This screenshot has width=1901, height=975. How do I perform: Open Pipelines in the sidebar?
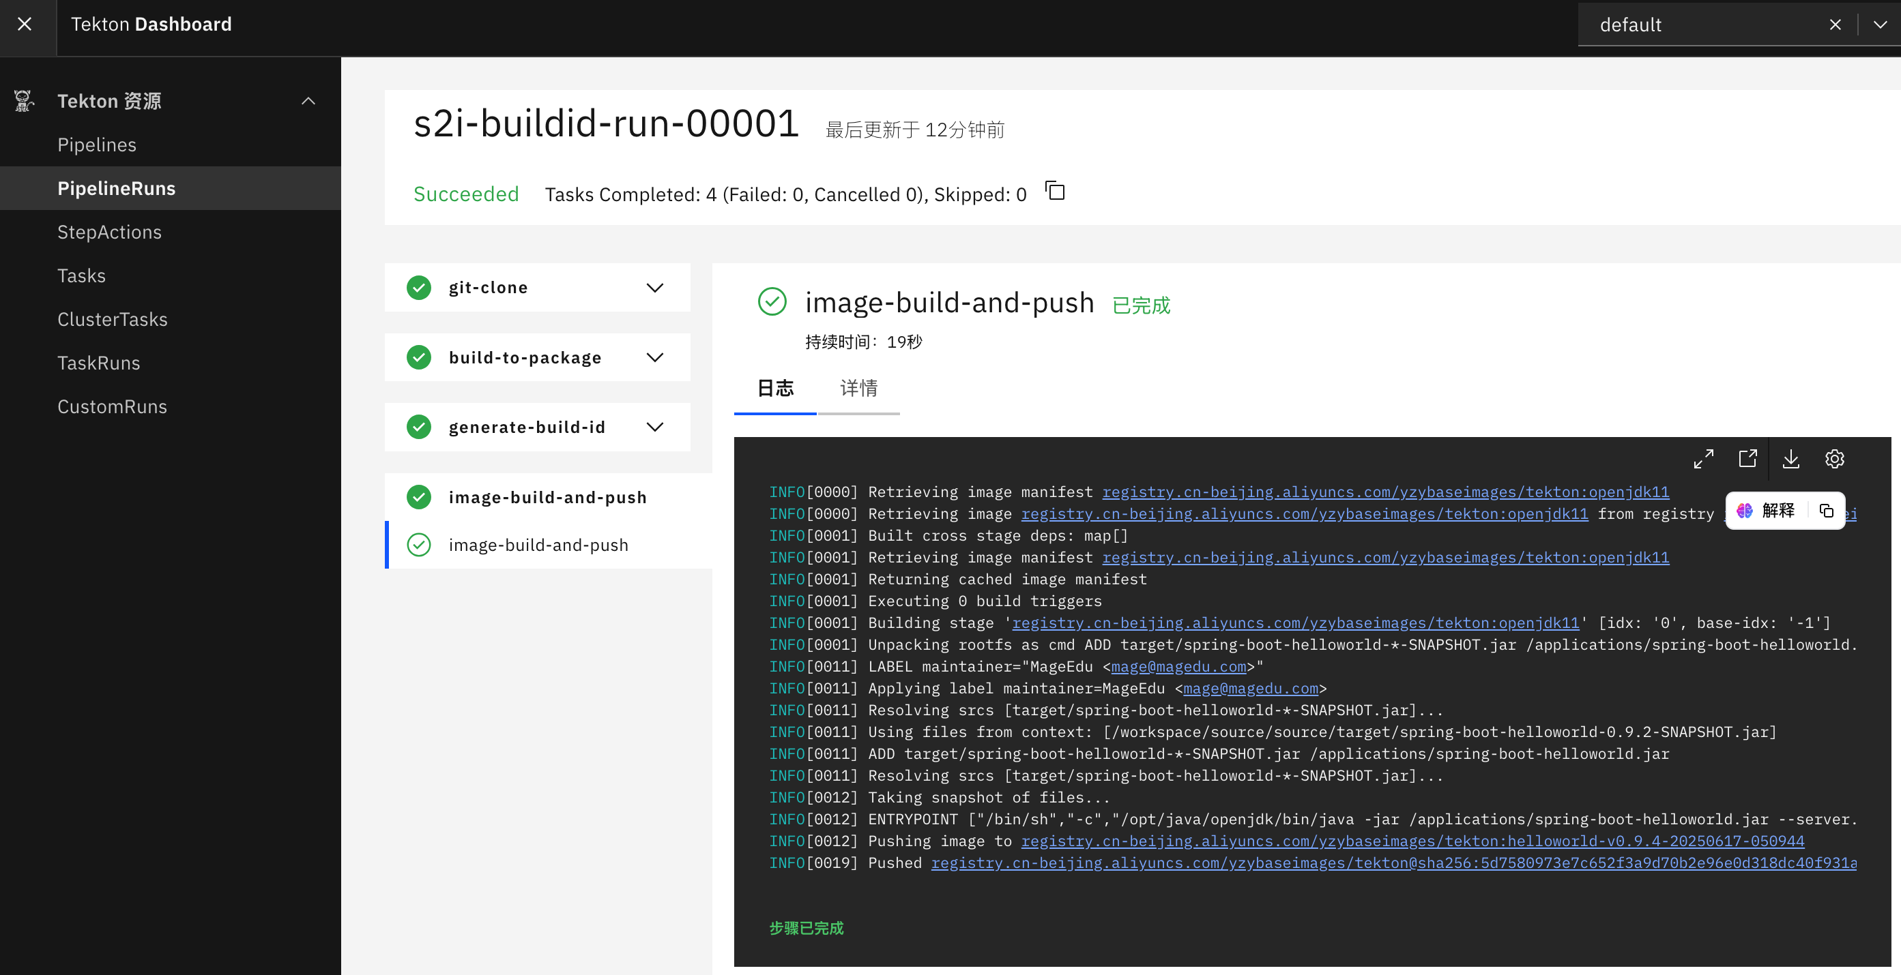tap(97, 145)
